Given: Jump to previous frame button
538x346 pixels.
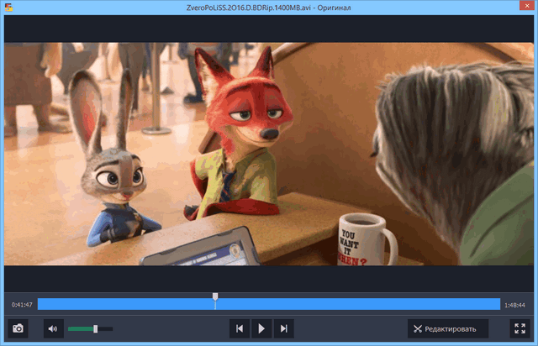Looking at the screenshot, I should pyautogui.click(x=240, y=328).
